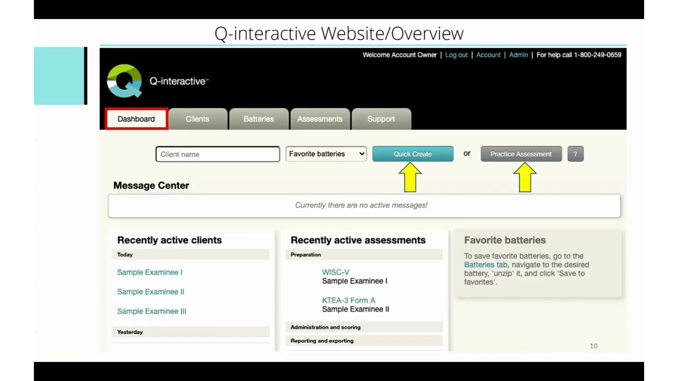Focus the Client name input field
Image resolution: width=678 pixels, height=381 pixels.
(x=218, y=154)
